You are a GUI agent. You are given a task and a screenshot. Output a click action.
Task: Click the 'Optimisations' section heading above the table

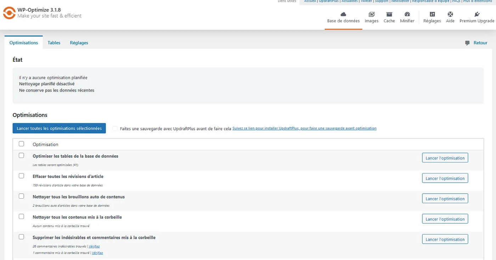coord(30,115)
